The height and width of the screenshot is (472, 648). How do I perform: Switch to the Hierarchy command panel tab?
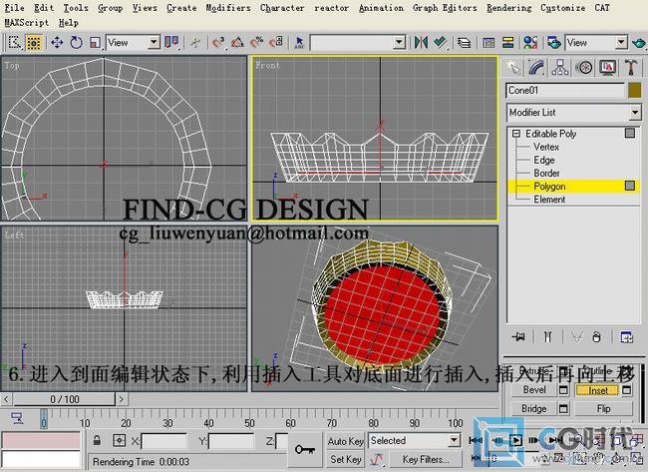coord(560,68)
